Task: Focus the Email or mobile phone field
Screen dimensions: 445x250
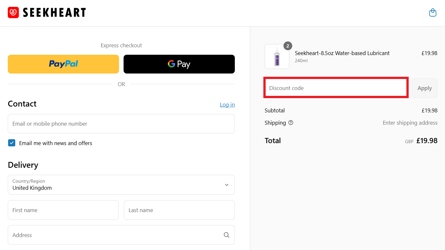Action: pyautogui.click(x=121, y=124)
